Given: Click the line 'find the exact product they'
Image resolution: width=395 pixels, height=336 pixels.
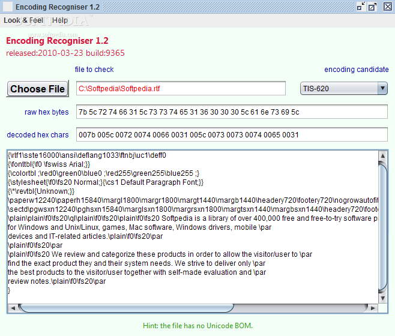Looking at the screenshot, I should (136, 263).
